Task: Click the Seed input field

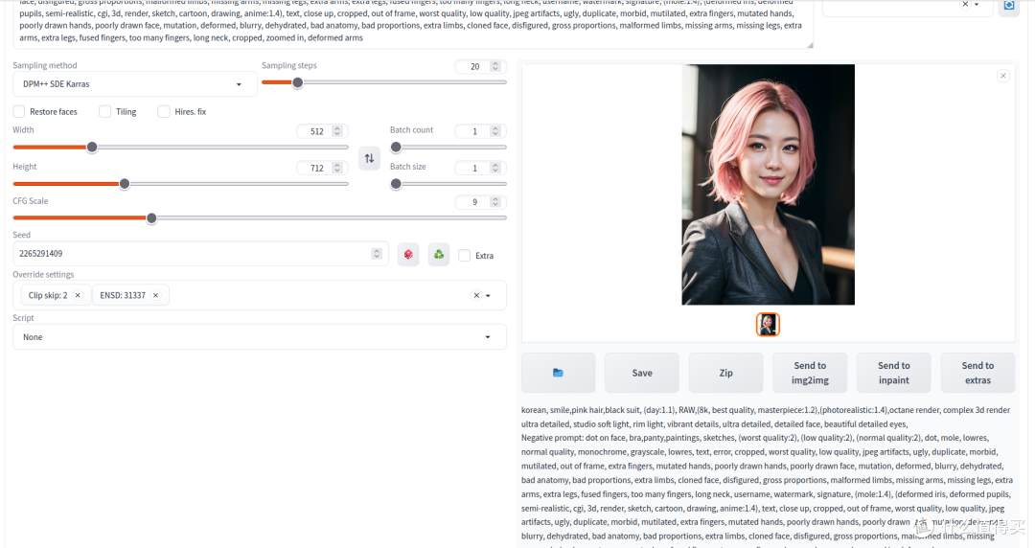Action: pyautogui.click(x=200, y=254)
